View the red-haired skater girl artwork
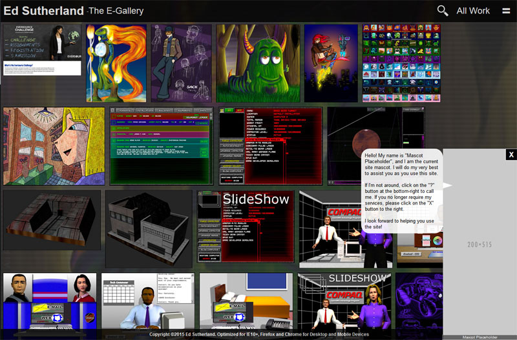This screenshot has width=517, height=340. tap(330, 63)
